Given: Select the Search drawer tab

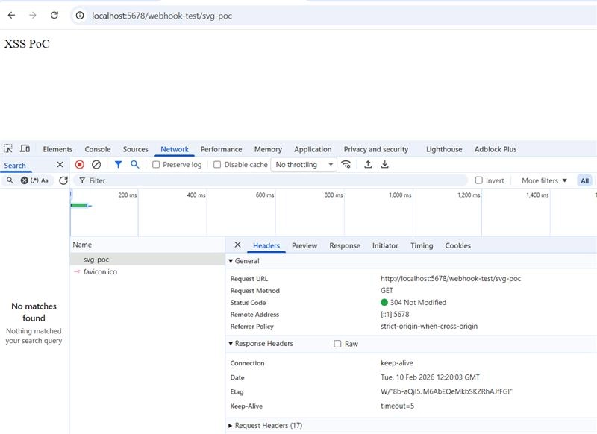Looking at the screenshot, I should (x=15, y=165).
